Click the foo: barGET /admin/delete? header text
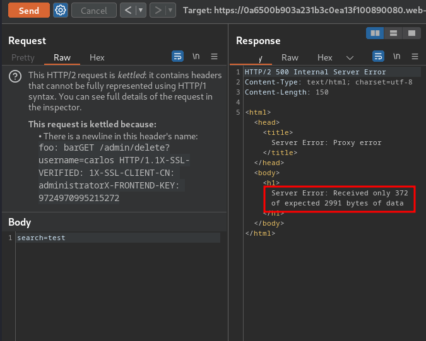This screenshot has height=341, width=426. [104, 147]
